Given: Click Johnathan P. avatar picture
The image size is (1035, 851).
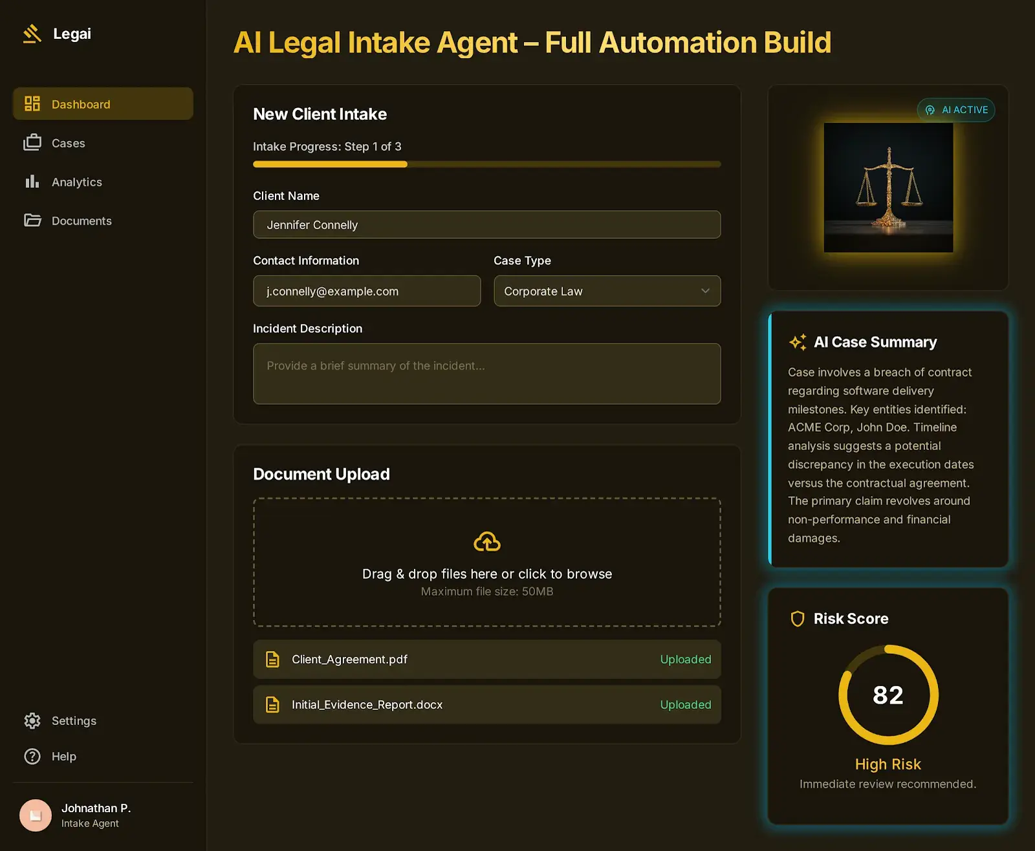Looking at the screenshot, I should [x=36, y=815].
